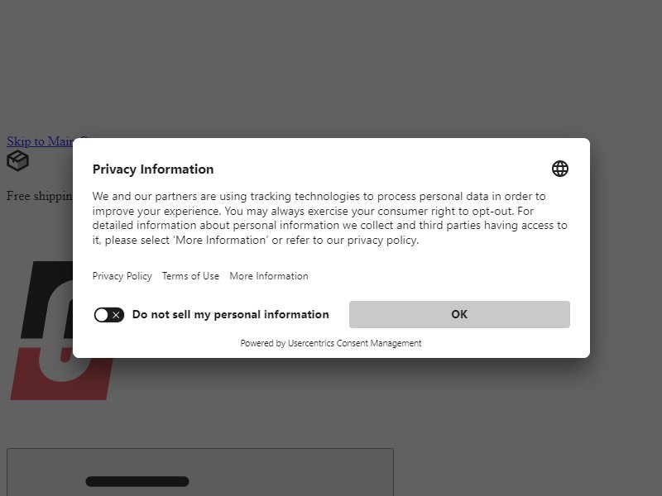Click the Free shipping banner text
662x496 pixels.
[40, 196]
